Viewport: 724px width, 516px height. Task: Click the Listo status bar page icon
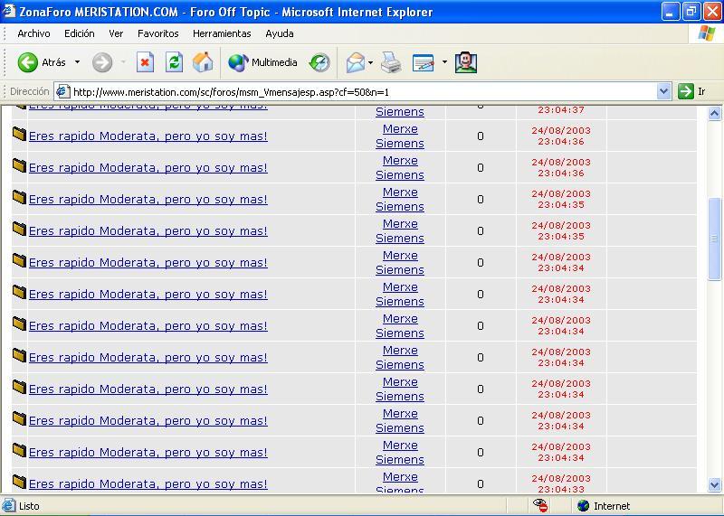pyautogui.click(x=9, y=505)
